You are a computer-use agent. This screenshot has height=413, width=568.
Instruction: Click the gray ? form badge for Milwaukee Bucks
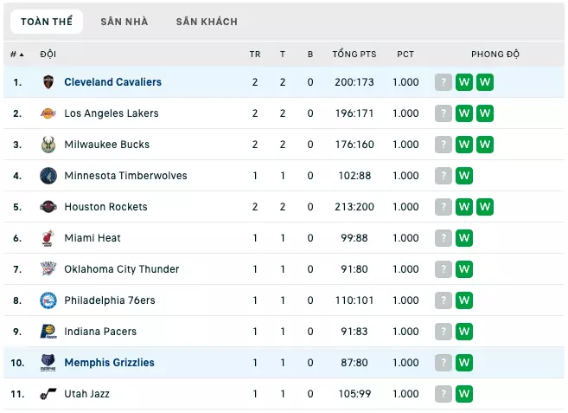tap(443, 145)
